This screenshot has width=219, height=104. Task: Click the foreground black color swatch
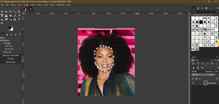point(10,27)
